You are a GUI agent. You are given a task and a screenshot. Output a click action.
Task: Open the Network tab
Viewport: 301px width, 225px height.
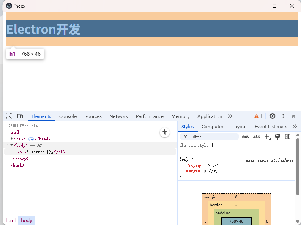(x=119, y=116)
